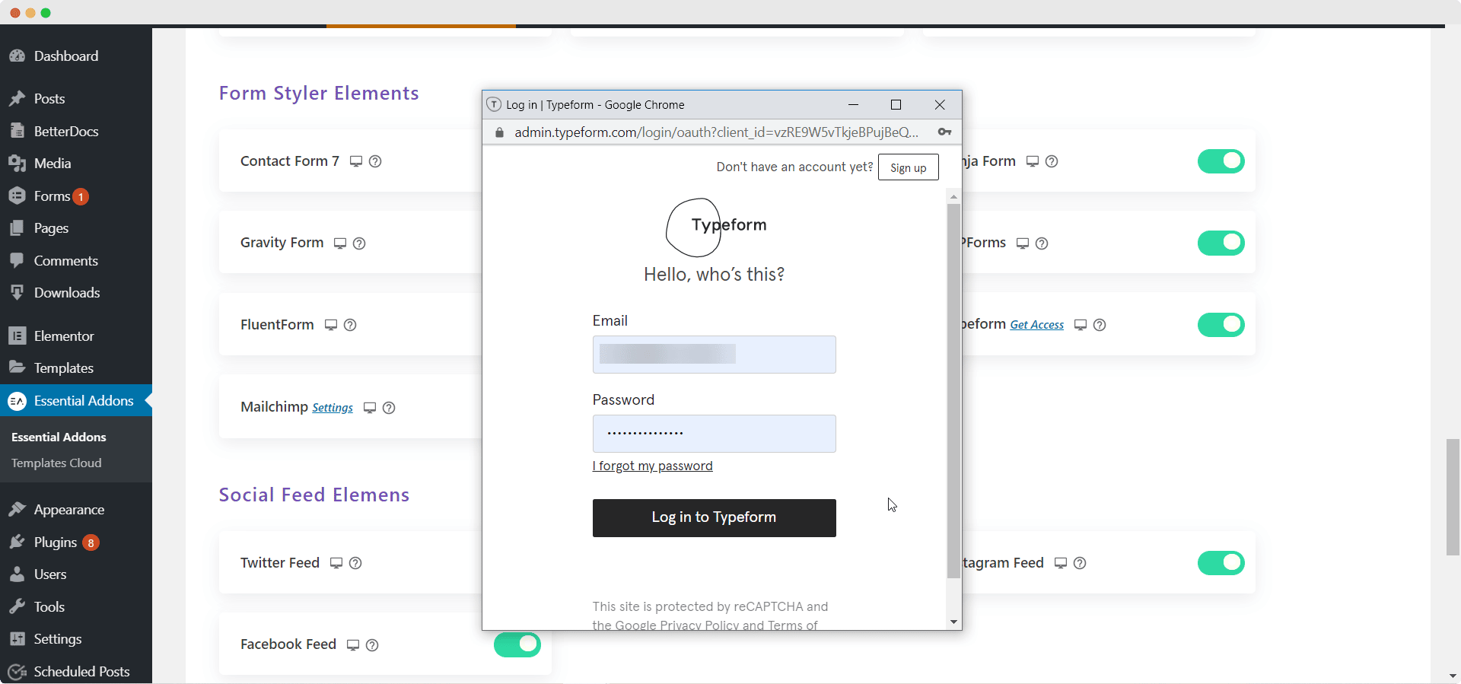
Task: Open Contact Form 7 demo monitor icon
Action: click(x=356, y=161)
